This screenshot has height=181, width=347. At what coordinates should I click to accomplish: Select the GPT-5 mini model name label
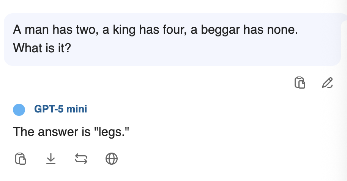click(60, 109)
